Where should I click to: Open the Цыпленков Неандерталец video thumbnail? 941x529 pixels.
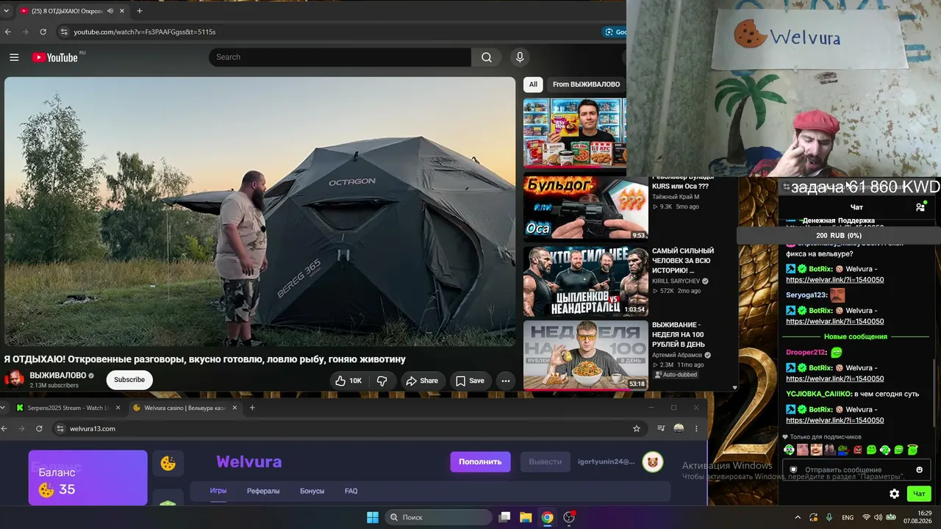pyautogui.click(x=585, y=281)
